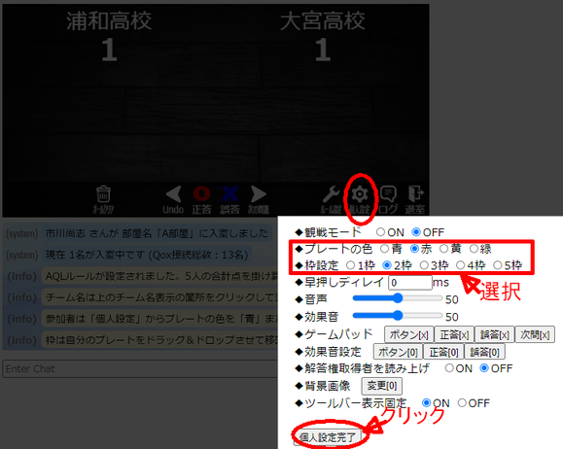This screenshot has width=563, height=449.
Task: Select plate color 緑
Action: click(x=474, y=249)
